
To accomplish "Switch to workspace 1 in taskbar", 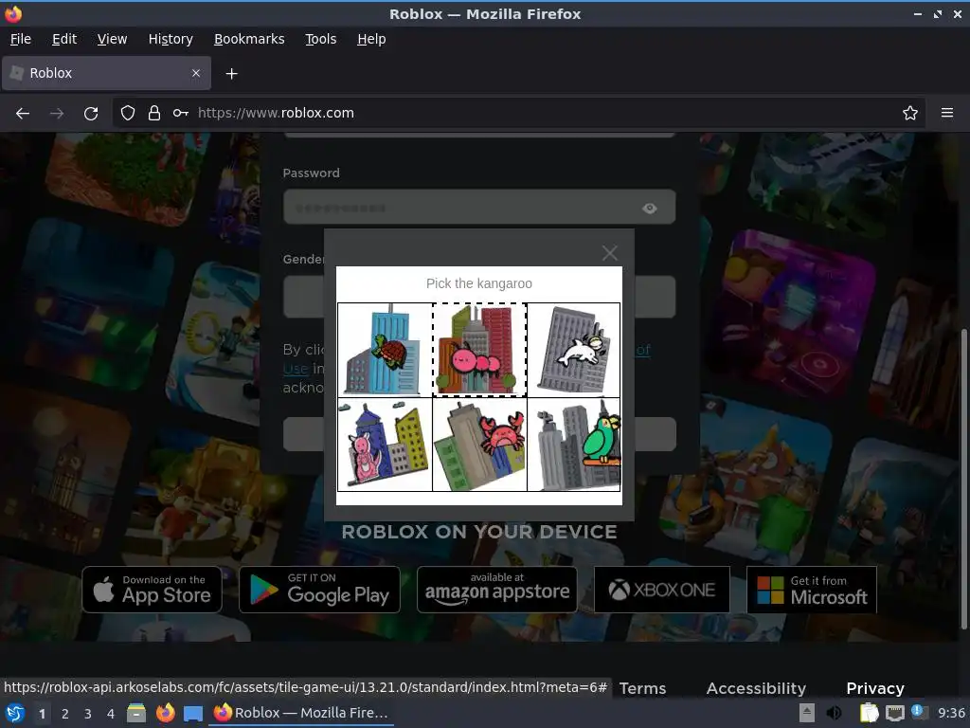I will pyautogui.click(x=42, y=714).
